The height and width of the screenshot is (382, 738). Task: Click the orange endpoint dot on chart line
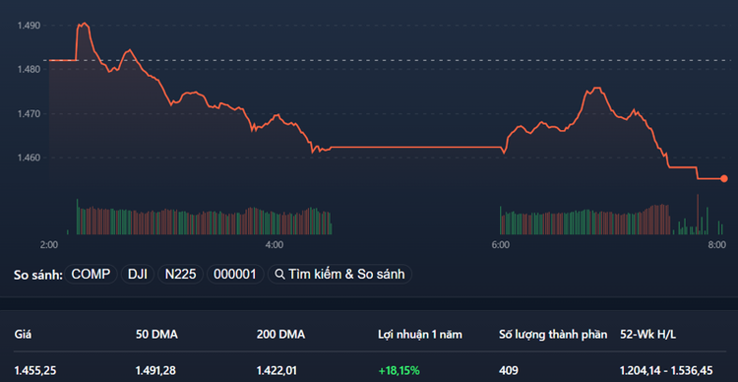tap(724, 178)
